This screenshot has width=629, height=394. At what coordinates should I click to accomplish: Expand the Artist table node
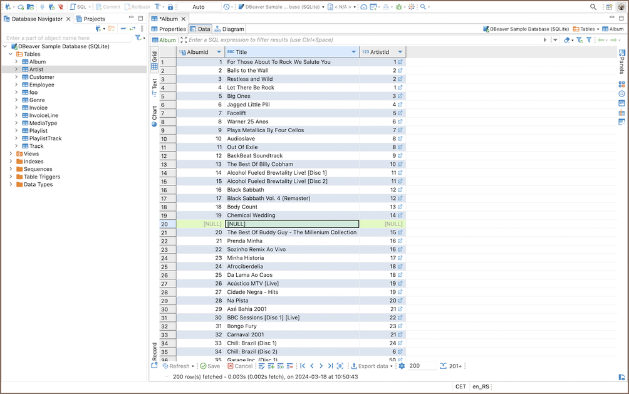point(17,70)
